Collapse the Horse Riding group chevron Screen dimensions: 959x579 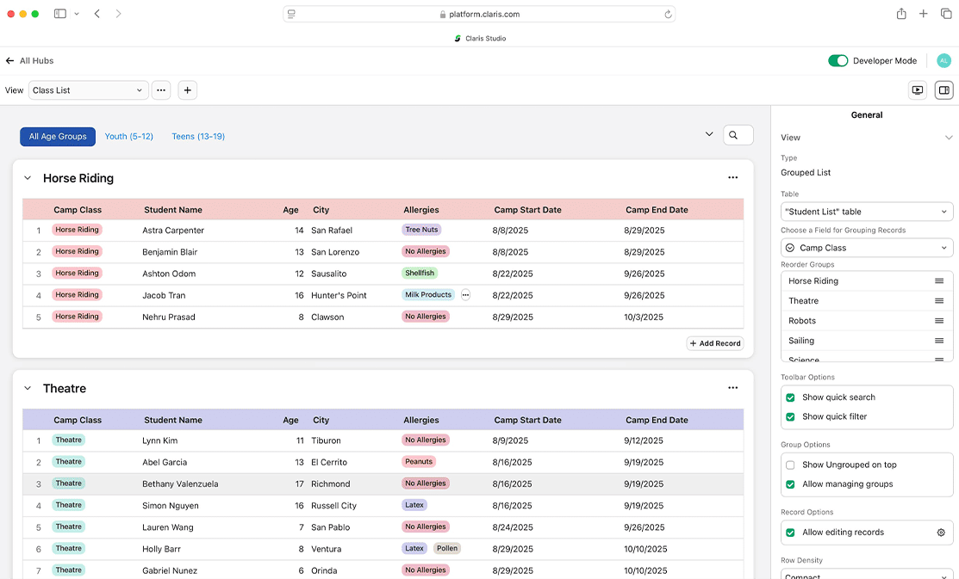click(x=27, y=177)
